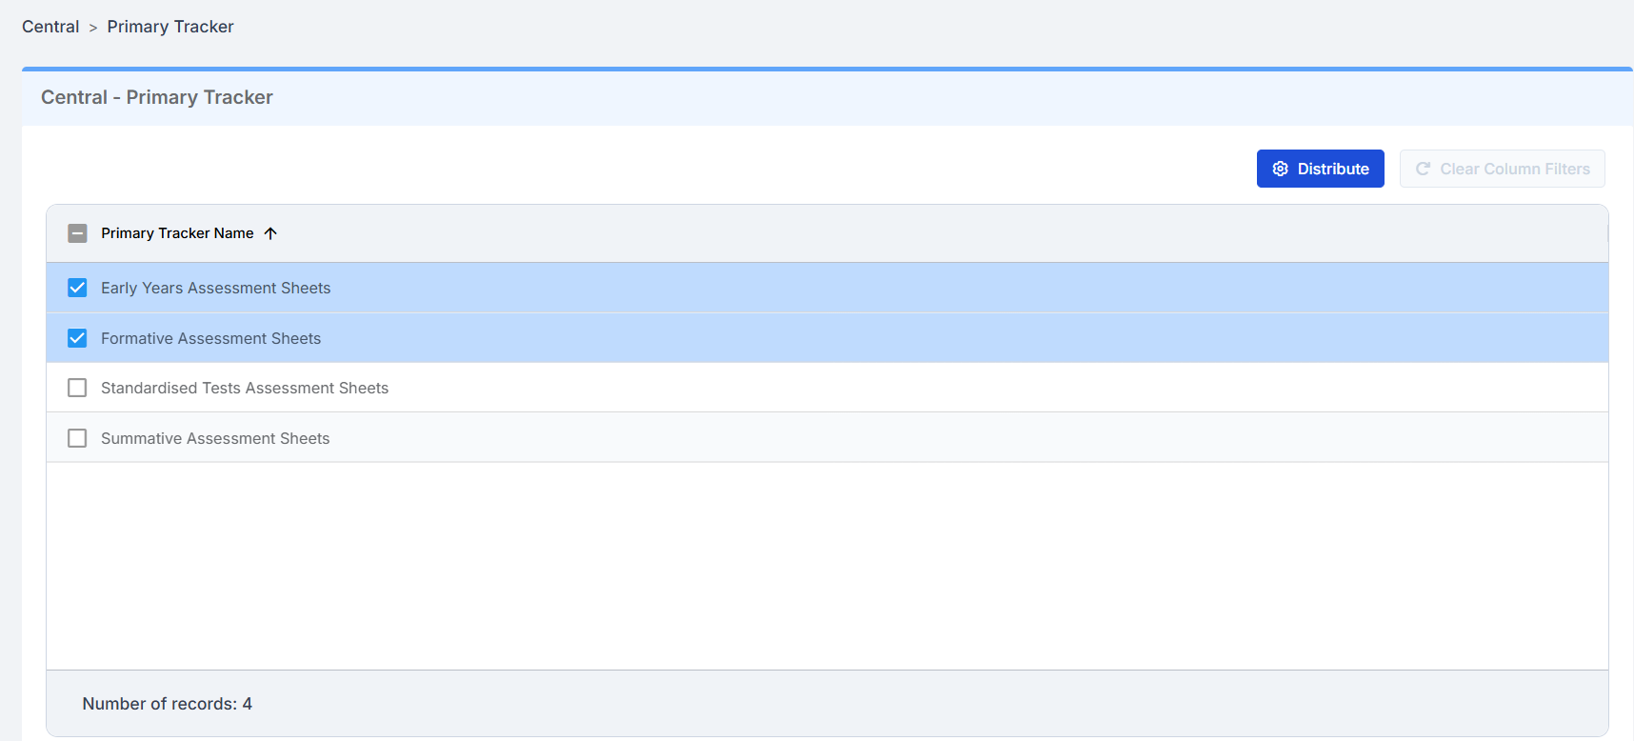Click the blue highlight bar above the page title

(819, 68)
